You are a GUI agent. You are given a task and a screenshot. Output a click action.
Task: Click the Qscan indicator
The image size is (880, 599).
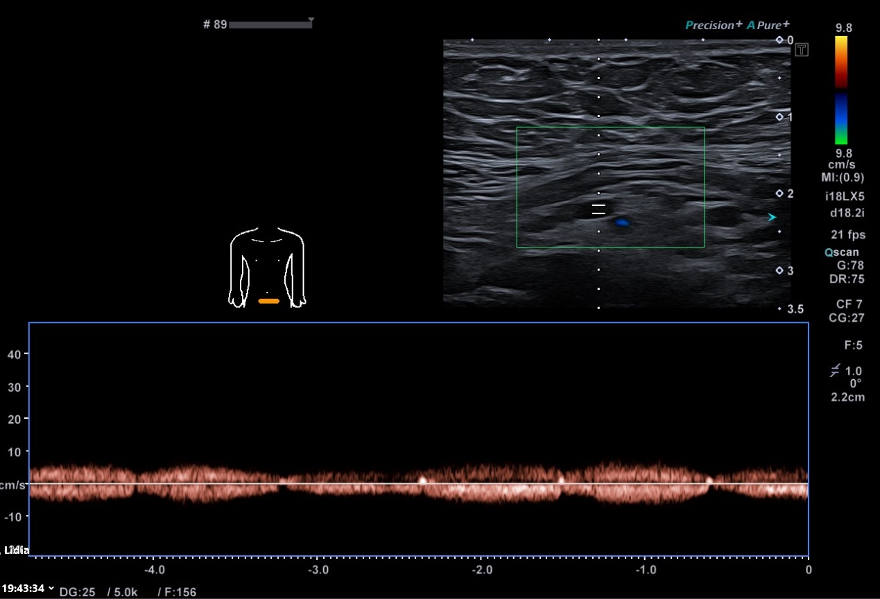[x=841, y=252]
